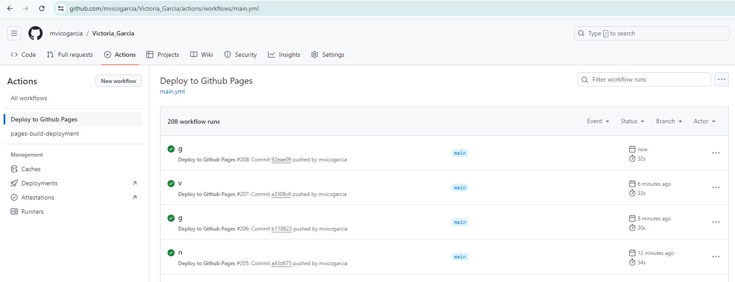Image resolution: width=735 pixels, height=282 pixels.
Task: Open success status icon for run #206
Action: pyautogui.click(x=171, y=218)
